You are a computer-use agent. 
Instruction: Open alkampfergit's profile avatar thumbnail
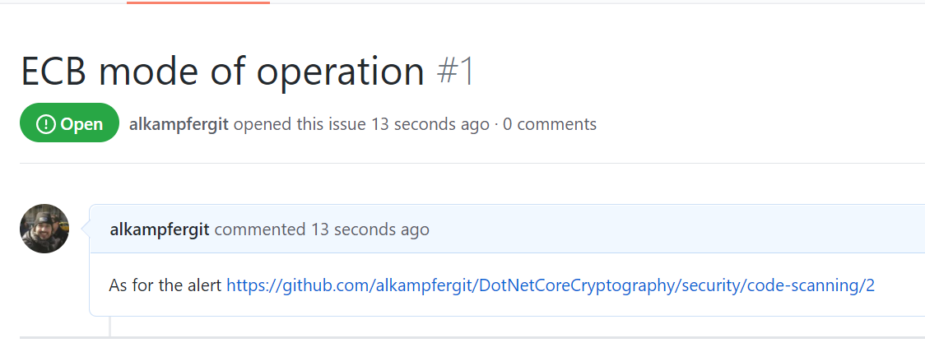44,229
